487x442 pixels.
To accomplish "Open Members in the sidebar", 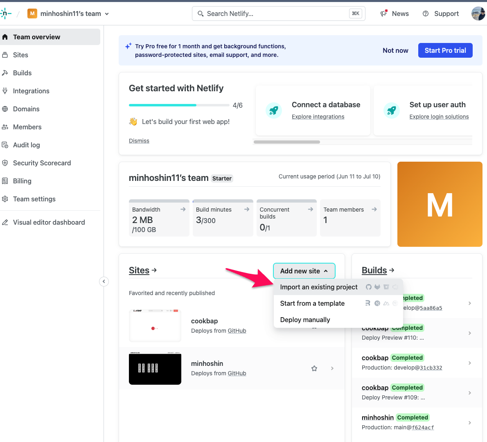I will tap(27, 127).
